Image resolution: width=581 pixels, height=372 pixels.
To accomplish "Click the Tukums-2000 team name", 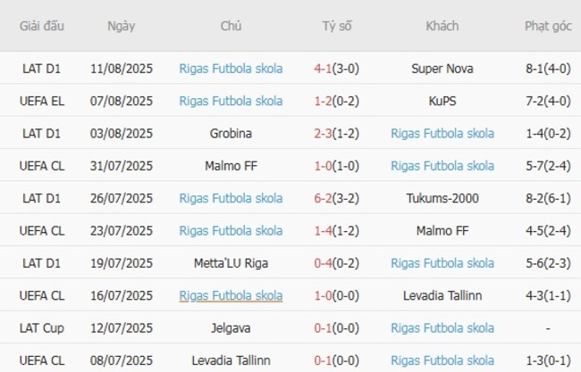I will point(442,198).
